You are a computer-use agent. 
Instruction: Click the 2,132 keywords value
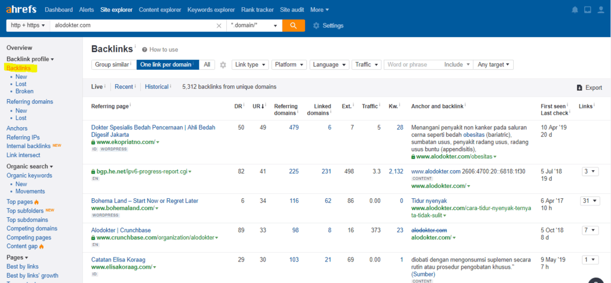click(396, 171)
